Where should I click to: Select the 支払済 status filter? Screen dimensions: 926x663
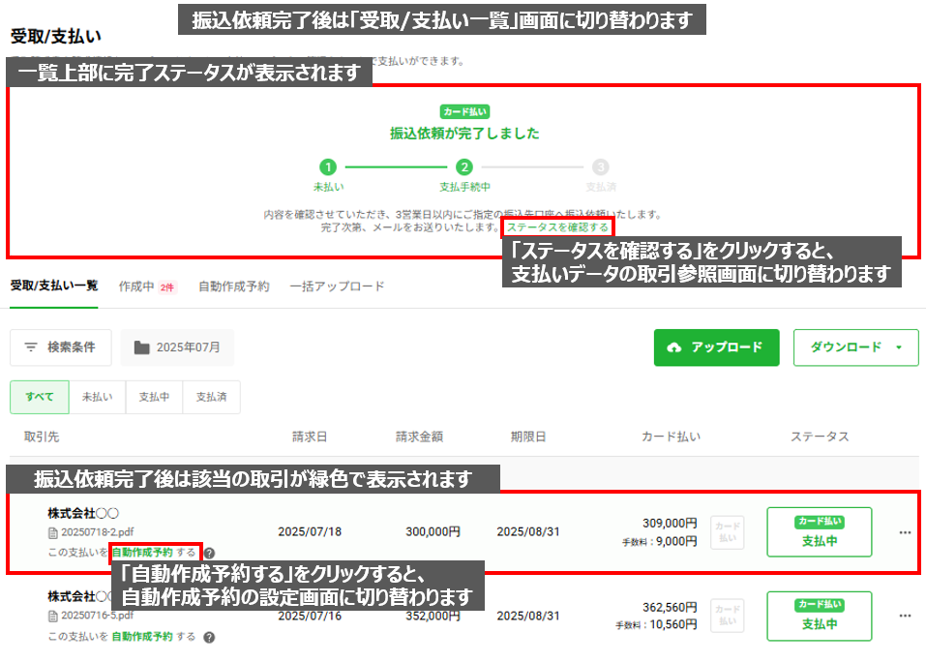211,397
